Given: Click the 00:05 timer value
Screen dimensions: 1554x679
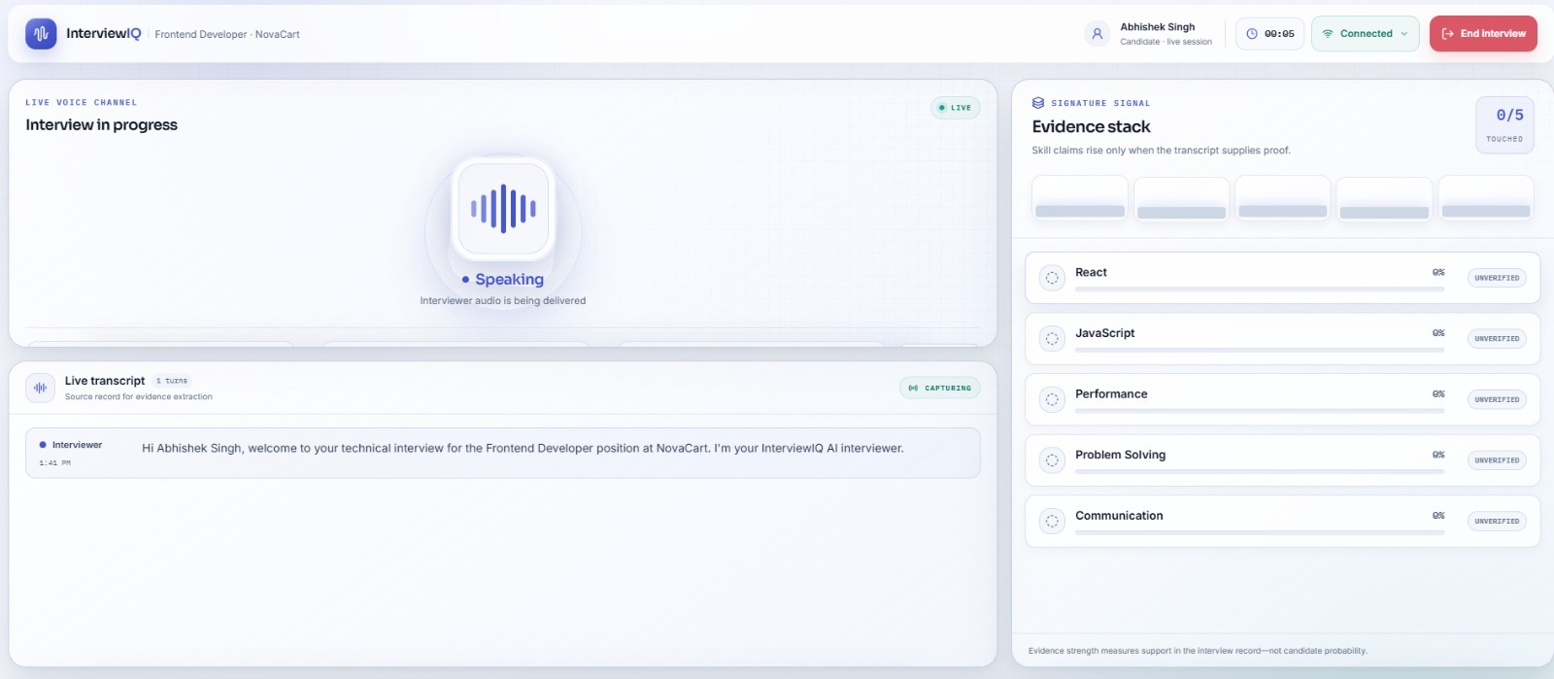Looking at the screenshot, I should click(x=1279, y=34).
